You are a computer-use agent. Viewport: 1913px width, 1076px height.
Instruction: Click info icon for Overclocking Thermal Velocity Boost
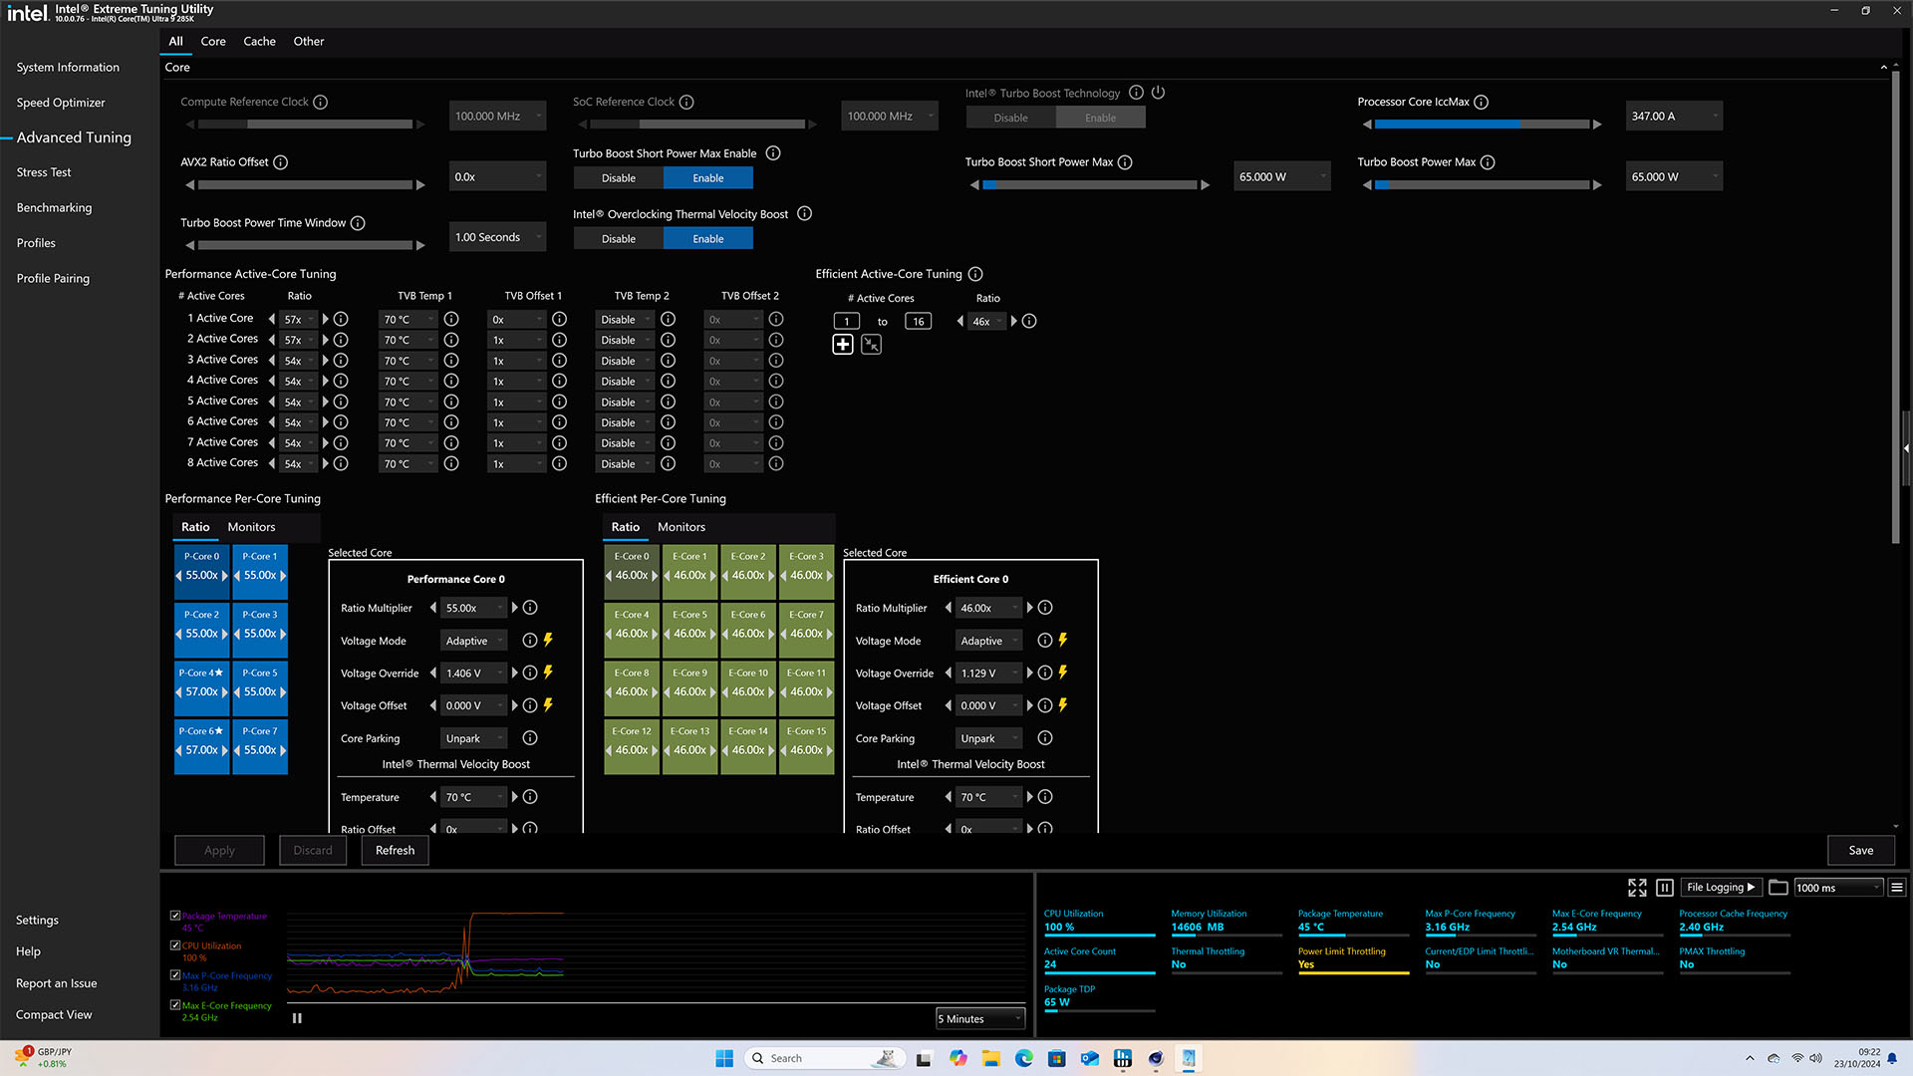[x=805, y=214]
